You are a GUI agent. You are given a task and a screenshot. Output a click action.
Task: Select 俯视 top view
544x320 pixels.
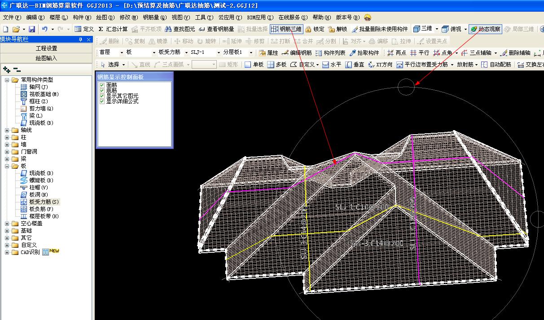point(452,29)
